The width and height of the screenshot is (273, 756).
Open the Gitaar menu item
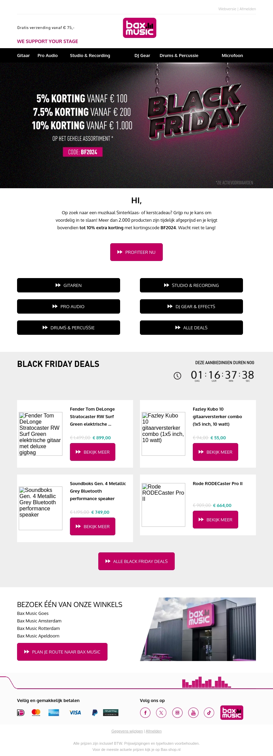[23, 55]
